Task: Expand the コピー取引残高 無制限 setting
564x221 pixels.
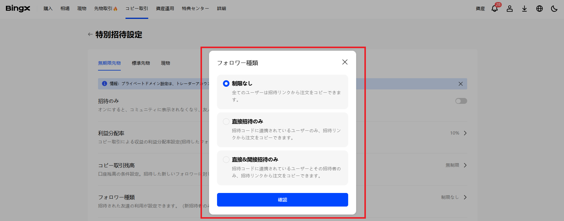Action: pos(465,165)
